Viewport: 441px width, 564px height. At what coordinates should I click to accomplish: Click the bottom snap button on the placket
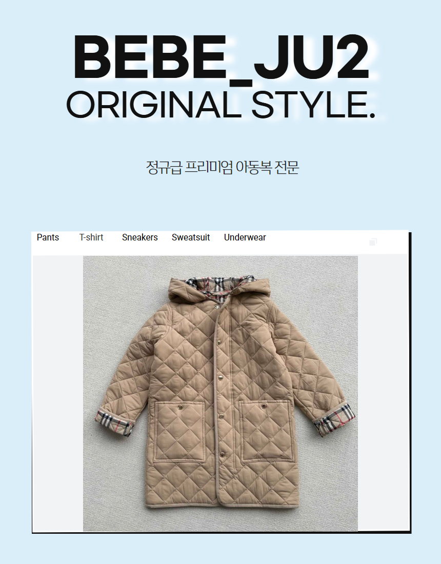point(222,455)
